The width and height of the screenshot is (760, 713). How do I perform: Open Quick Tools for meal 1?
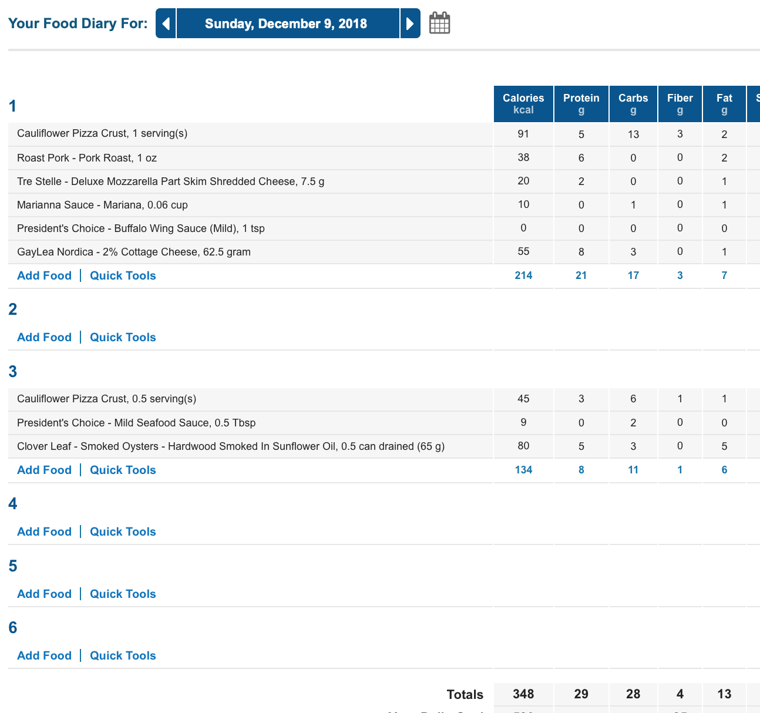pyautogui.click(x=123, y=275)
